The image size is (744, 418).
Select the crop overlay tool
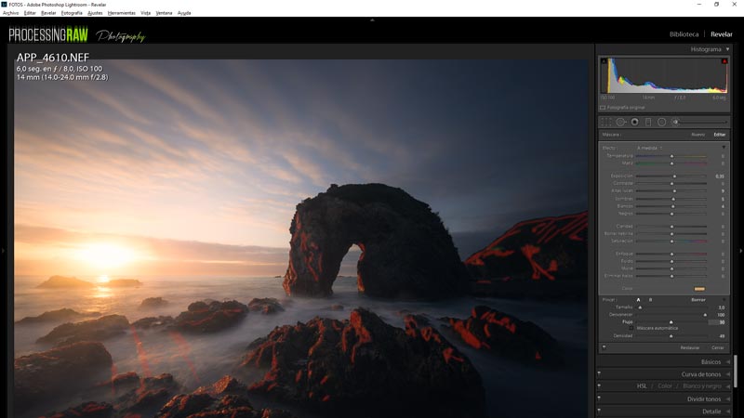coord(605,122)
